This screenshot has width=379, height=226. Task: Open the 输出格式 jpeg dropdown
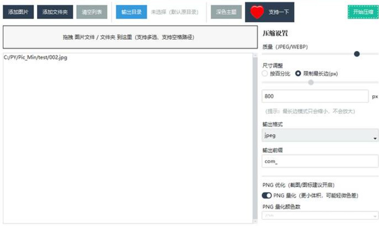[320, 135]
